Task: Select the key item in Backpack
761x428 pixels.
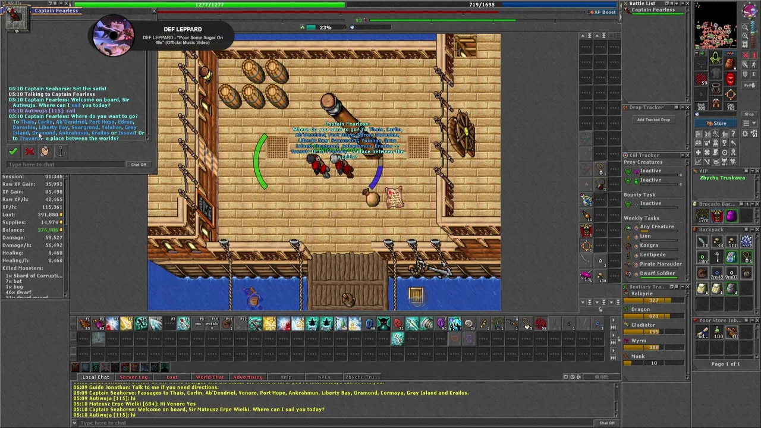Action: click(717, 257)
